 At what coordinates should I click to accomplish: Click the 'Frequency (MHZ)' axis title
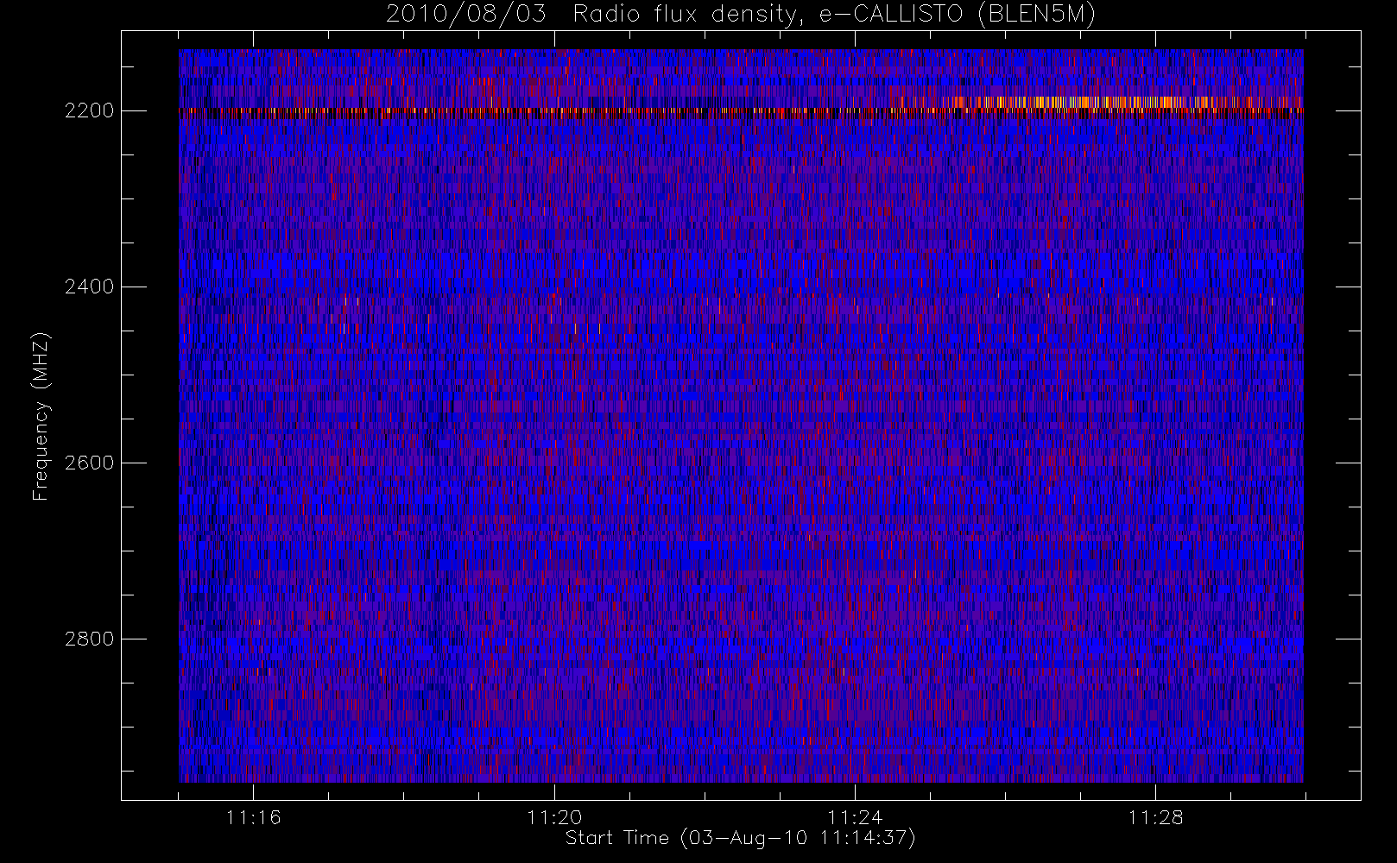pos(41,416)
